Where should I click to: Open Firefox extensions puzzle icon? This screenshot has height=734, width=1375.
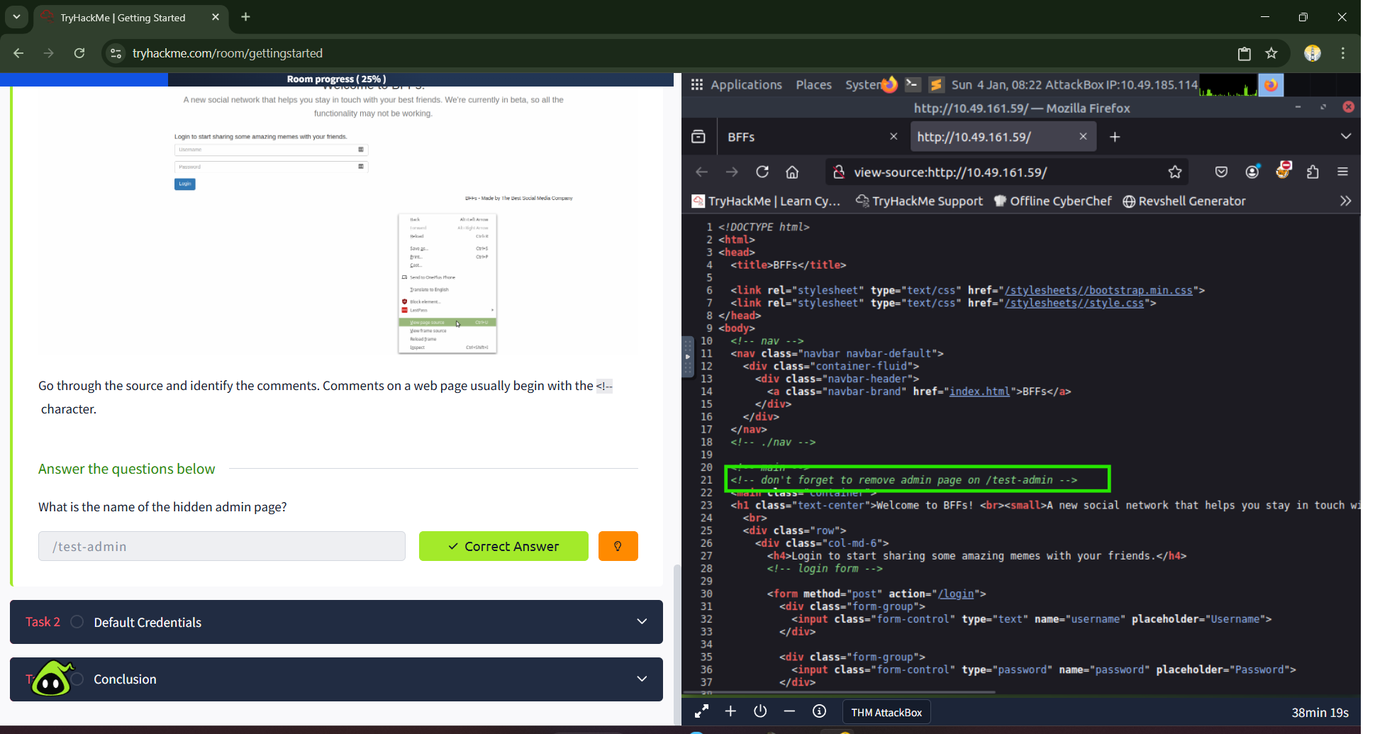1313,172
